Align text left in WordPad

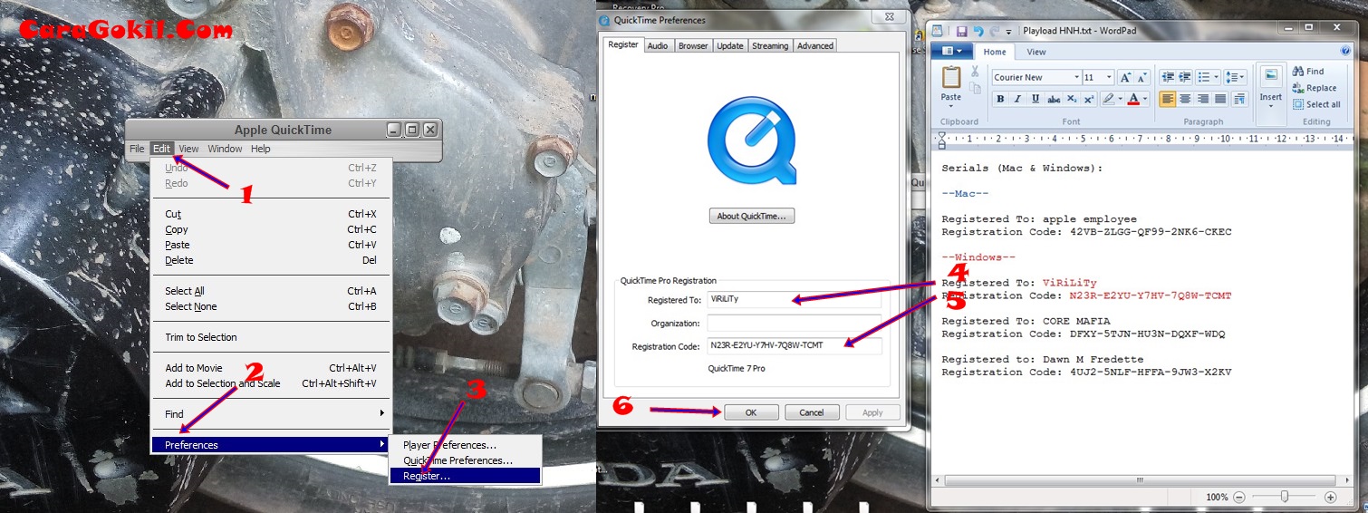pos(1168,99)
